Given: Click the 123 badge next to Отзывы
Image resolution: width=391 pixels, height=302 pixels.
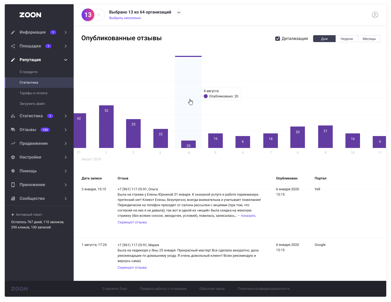Looking at the screenshot, I should (45, 130).
